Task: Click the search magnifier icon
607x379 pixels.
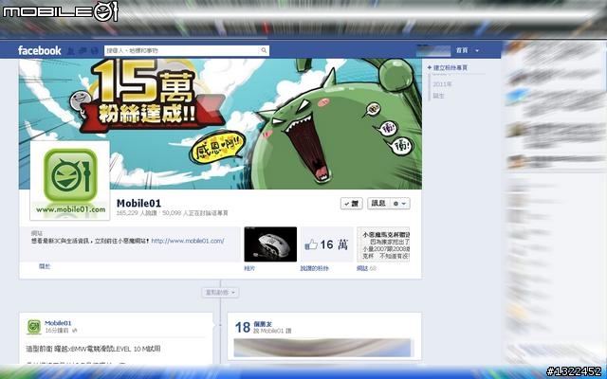Action: [264, 50]
